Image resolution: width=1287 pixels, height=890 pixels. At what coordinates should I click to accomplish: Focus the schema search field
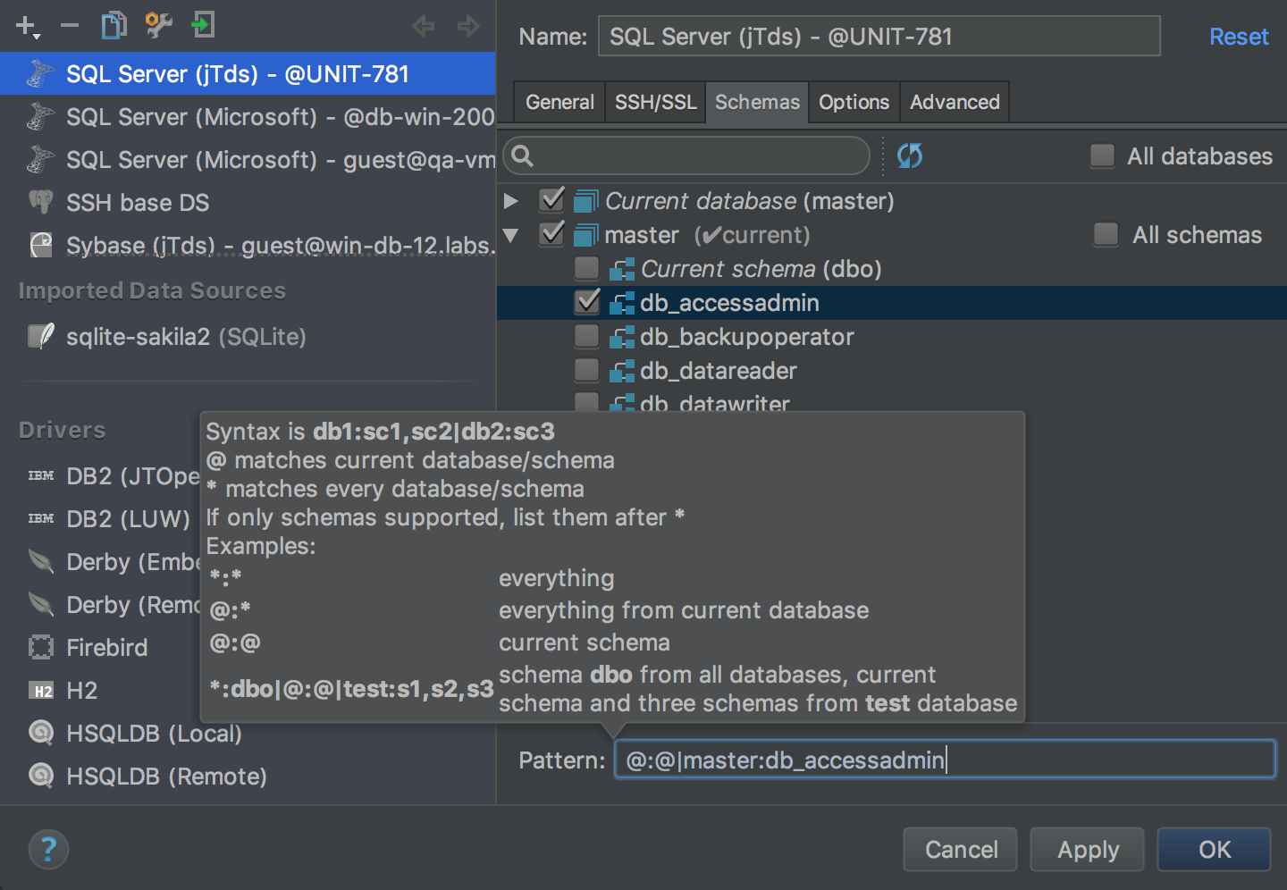coord(686,156)
